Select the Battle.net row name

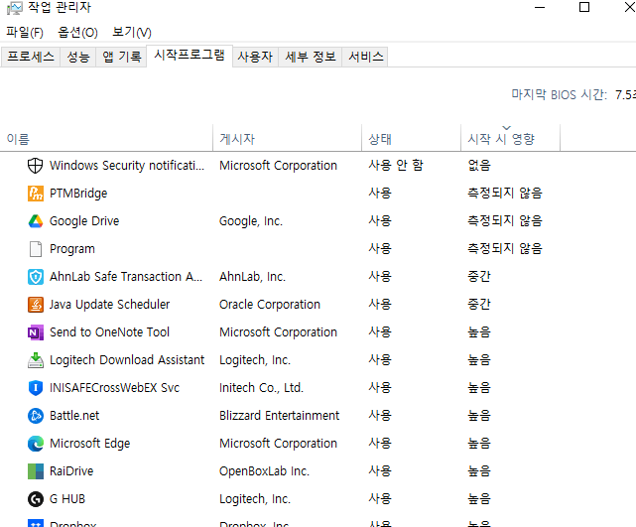pos(74,416)
